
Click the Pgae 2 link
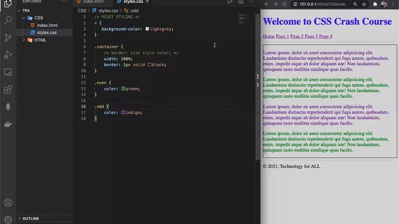tap(297, 36)
